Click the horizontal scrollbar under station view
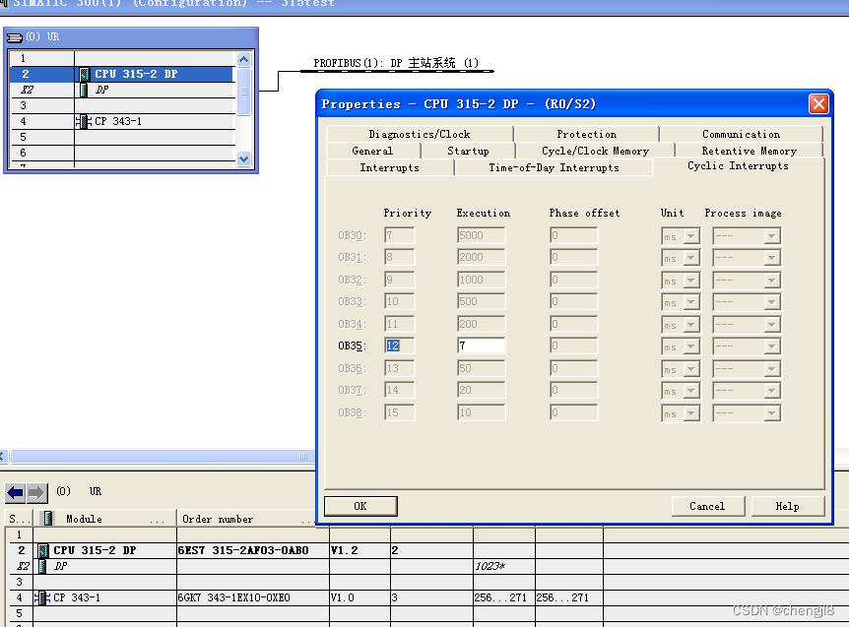The width and height of the screenshot is (849, 627). click(161, 456)
